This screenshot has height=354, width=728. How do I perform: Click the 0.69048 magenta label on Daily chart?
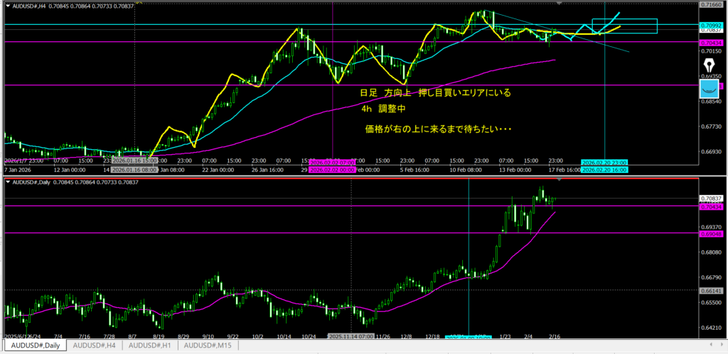pyautogui.click(x=711, y=232)
